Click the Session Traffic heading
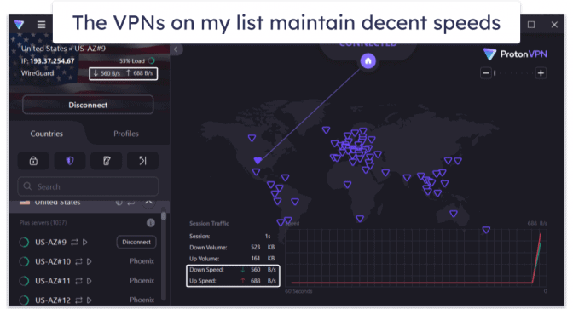Viewport: 573px width, 309px height. [209, 223]
